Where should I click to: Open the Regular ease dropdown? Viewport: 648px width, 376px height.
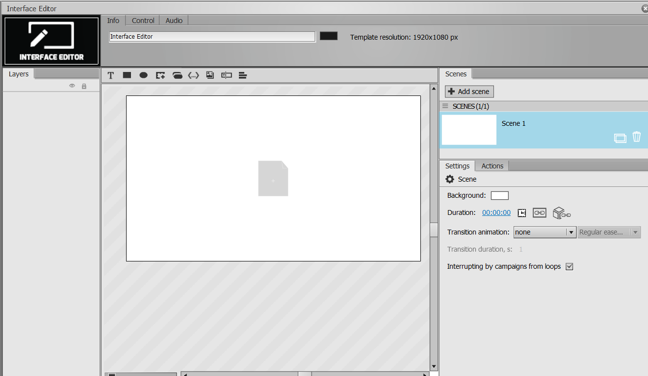pos(609,232)
